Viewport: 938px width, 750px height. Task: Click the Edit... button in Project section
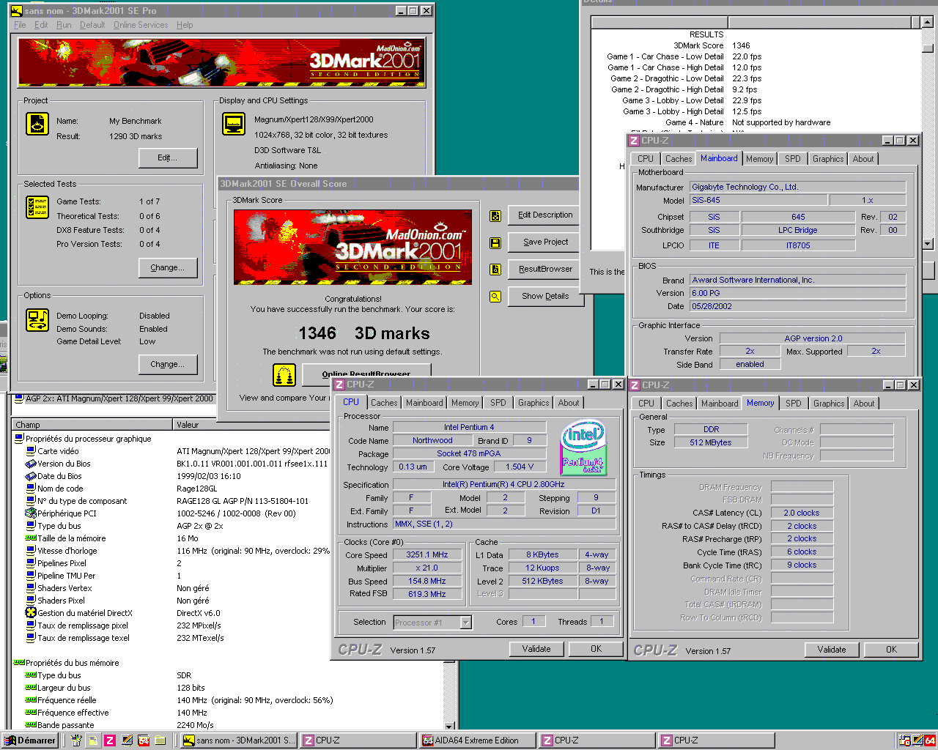[x=167, y=158]
